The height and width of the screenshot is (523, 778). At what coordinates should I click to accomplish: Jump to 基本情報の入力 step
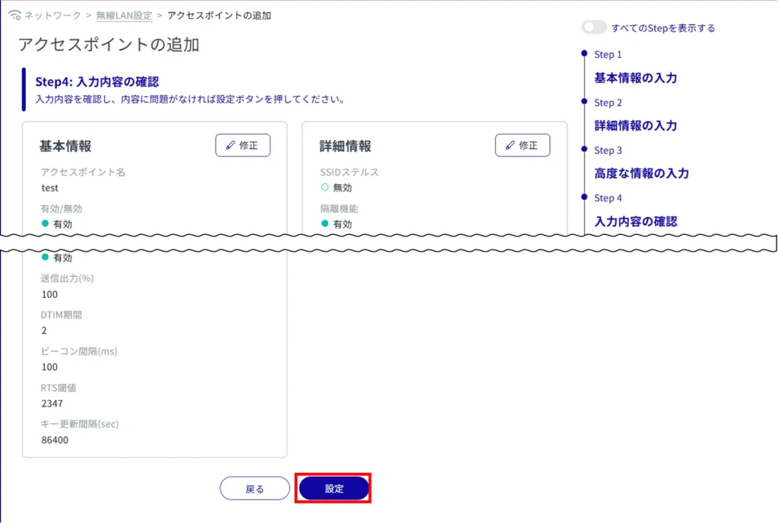635,78
